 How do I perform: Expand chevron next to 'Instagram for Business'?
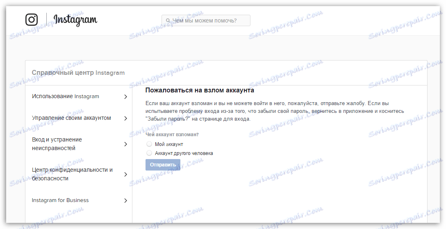pos(126,201)
